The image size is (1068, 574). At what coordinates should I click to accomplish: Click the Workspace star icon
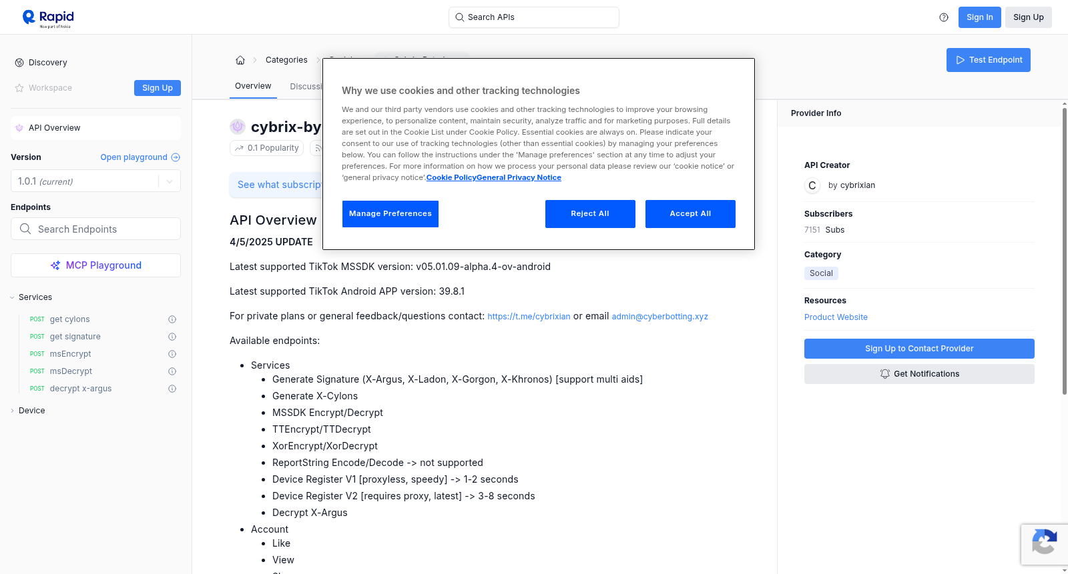tap(19, 88)
